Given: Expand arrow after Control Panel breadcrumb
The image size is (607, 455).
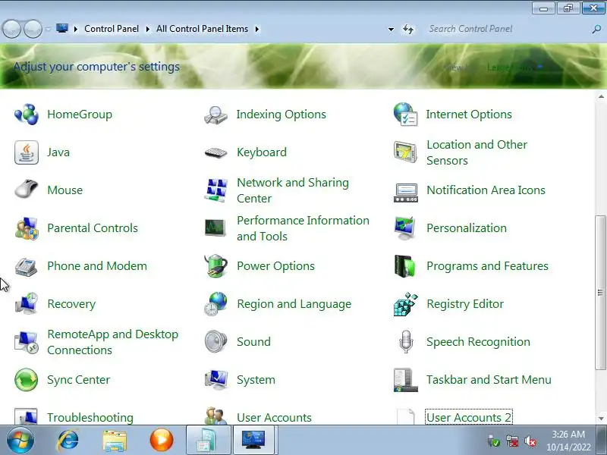Looking at the screenshot, I should pyautogui.click(x=147, y=29).
